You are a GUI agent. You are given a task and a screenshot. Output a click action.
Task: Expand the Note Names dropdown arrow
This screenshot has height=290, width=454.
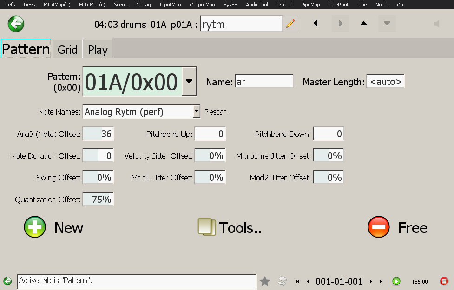tap(196, 112)
